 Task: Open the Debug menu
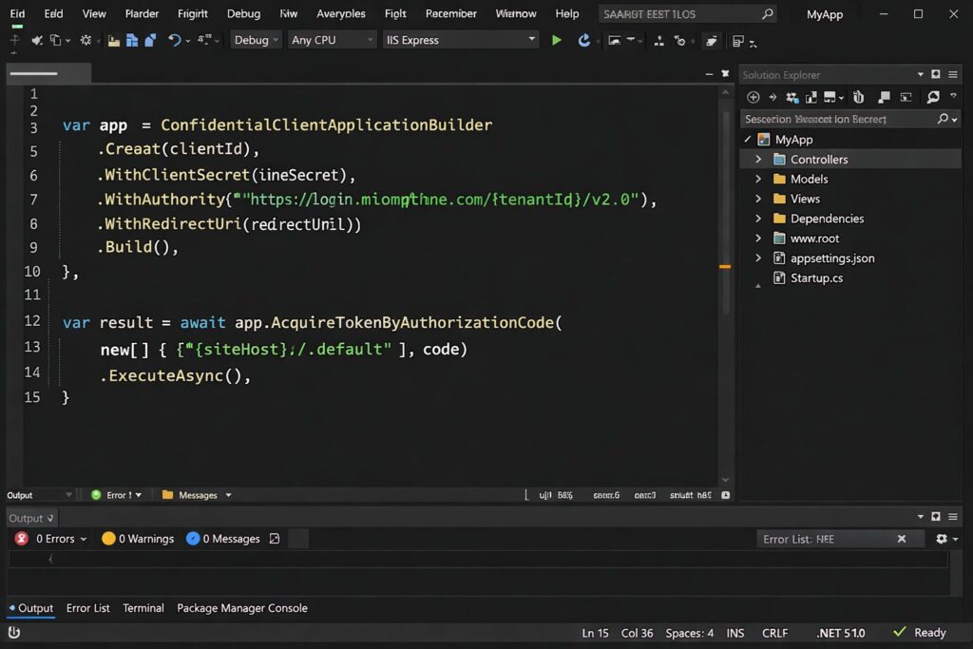coord(243,14)
